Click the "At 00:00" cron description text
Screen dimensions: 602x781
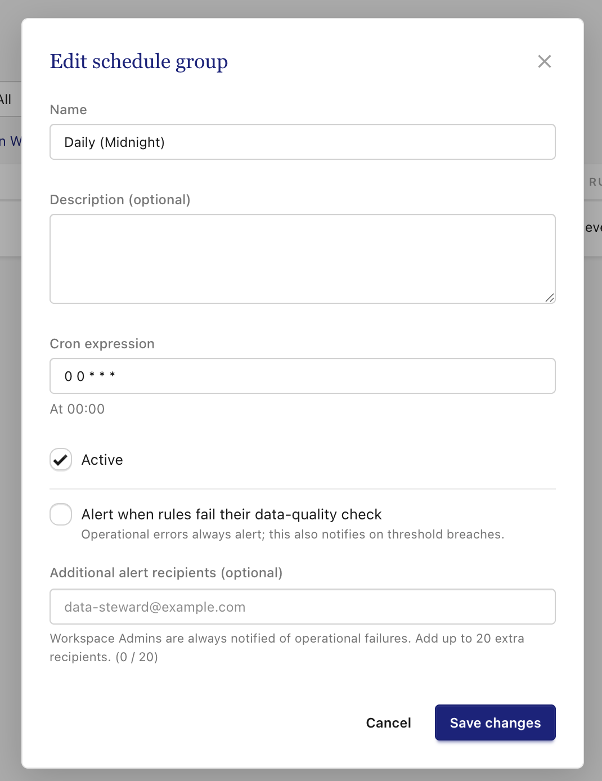[x=77, y=409]
